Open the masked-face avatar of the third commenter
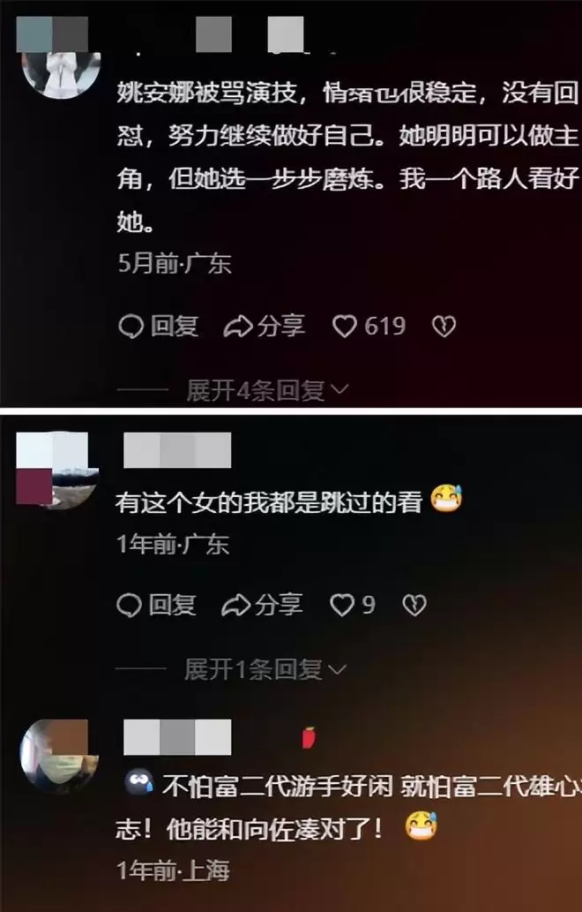 tap(59, 756)
